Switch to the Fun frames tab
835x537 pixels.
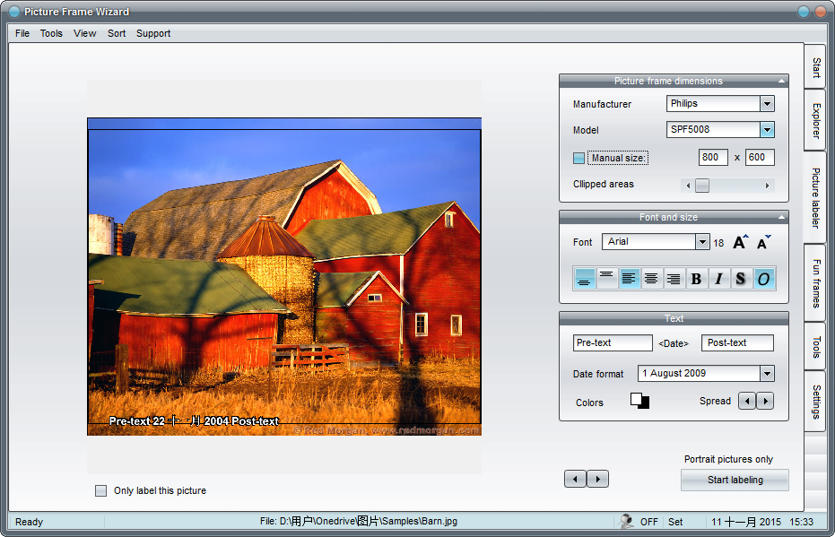pos(815,282)
